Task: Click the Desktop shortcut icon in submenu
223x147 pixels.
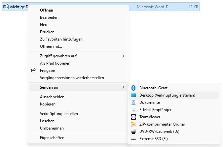Action: point(133,95)
